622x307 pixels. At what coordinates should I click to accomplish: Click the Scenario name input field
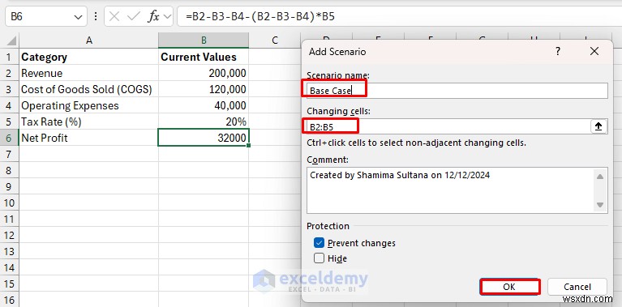(457, 91)
